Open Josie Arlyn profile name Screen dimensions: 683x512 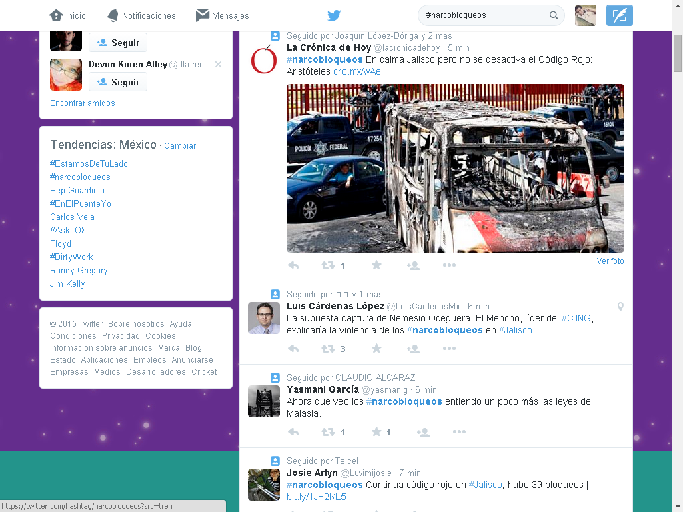click(312, 473)
